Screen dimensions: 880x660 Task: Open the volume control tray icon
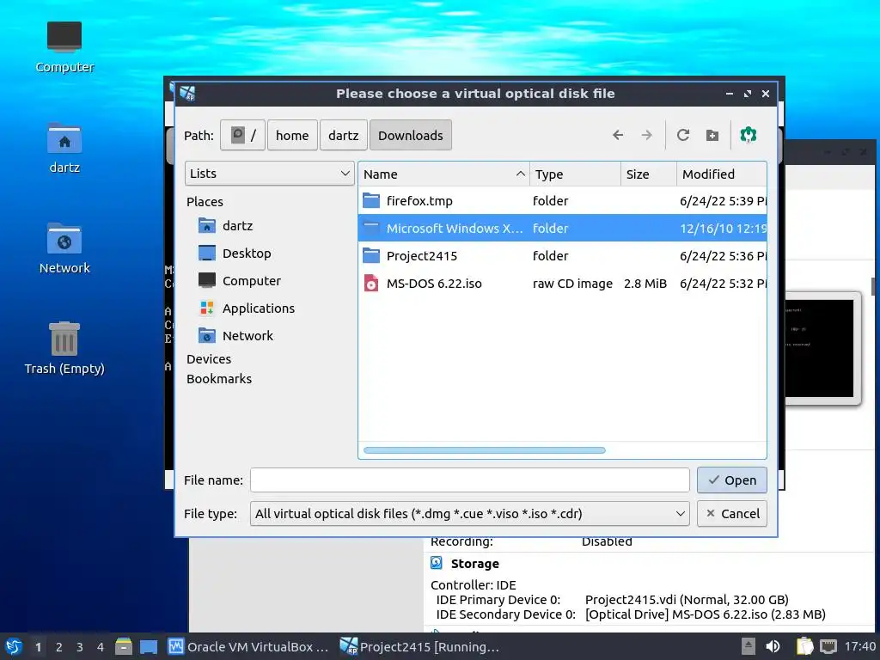(773, 646)
